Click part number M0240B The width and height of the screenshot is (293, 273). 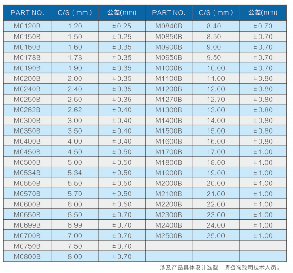click(27, 89)
